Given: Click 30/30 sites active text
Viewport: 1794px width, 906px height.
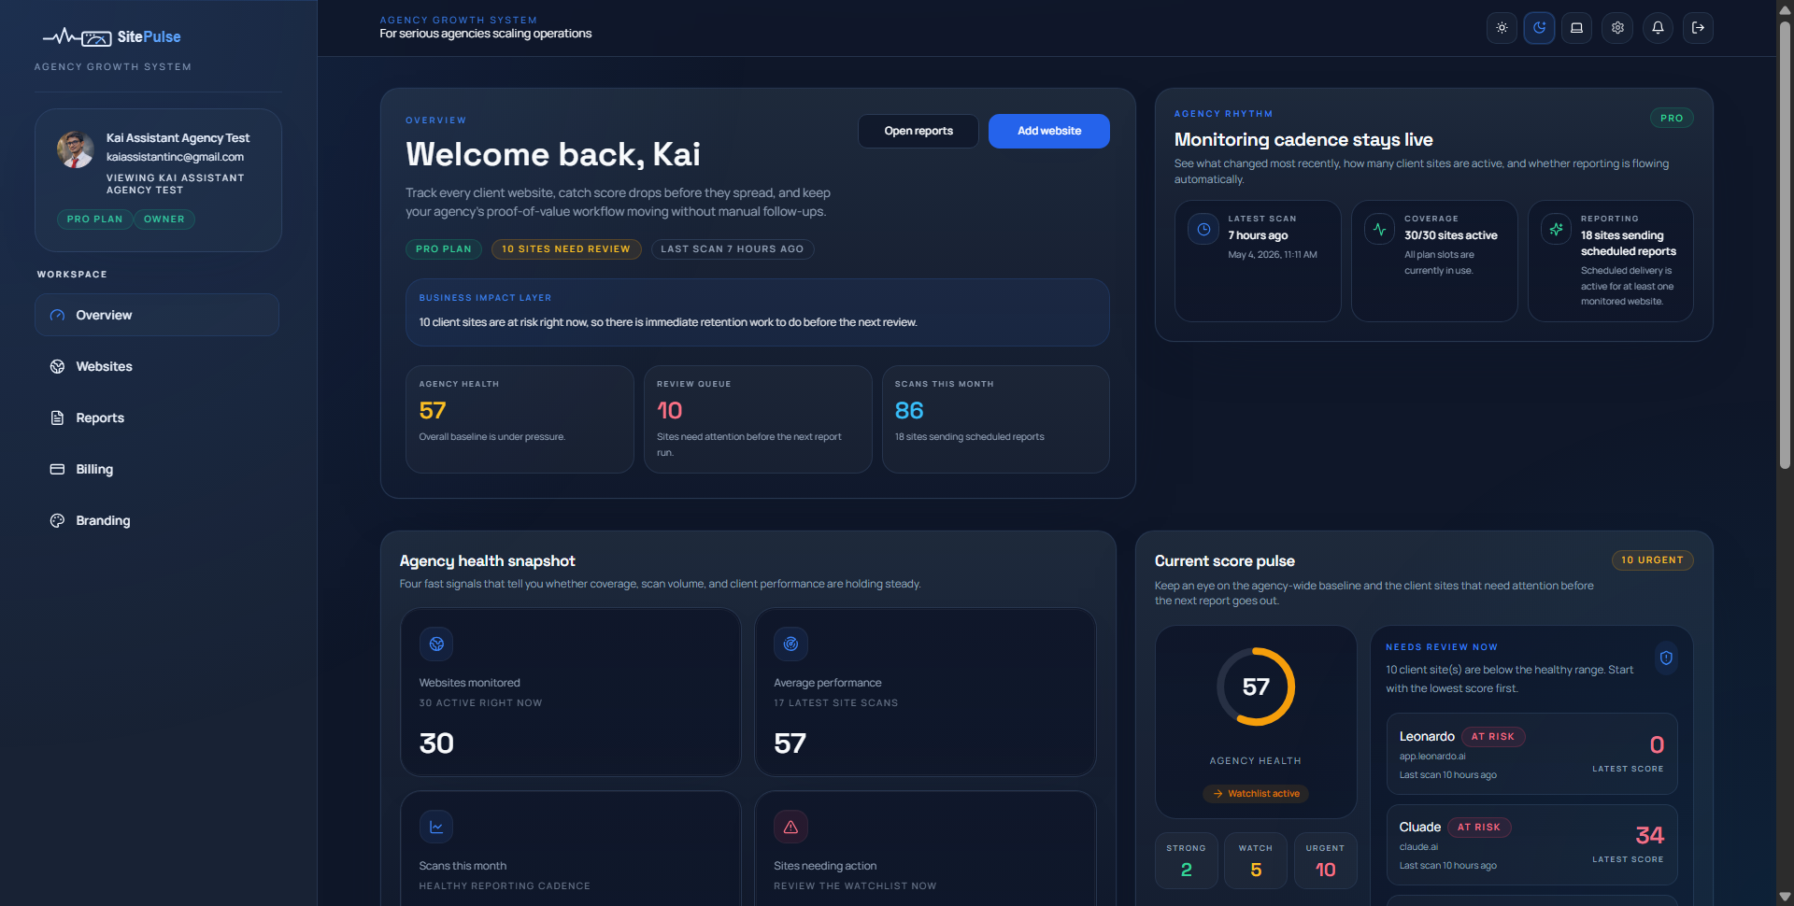Looking at the screenshot, I should [1450, 235].
